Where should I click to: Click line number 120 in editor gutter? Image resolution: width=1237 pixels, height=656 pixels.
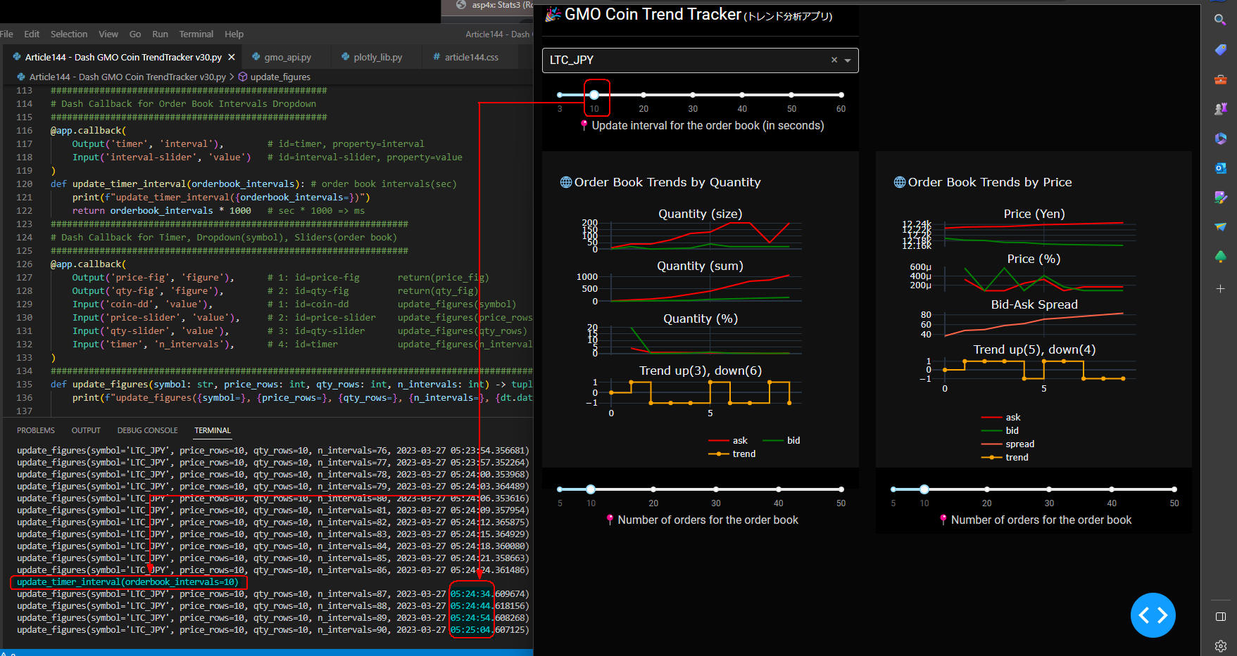25,184
